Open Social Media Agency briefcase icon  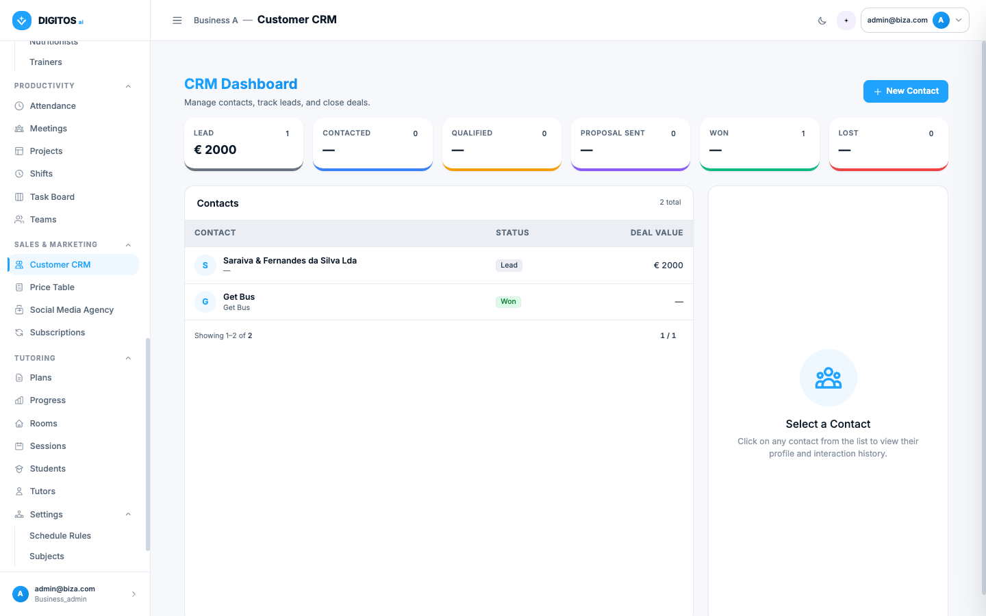tap(19, 310)
